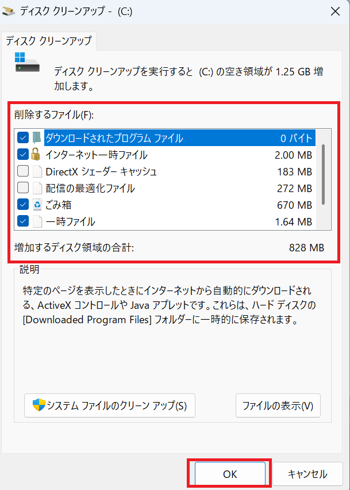The width and height of the screenshot is (350, 490).
Task: Uncheck the ダウンロードされたプログラム ファイル checkbox
Action: click(23, 138)
